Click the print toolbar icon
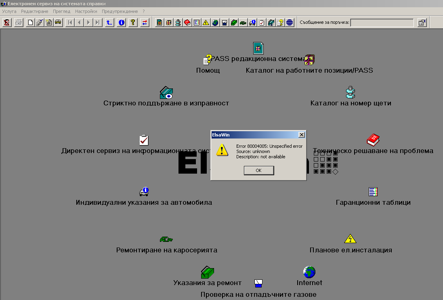 click(19, 23)
